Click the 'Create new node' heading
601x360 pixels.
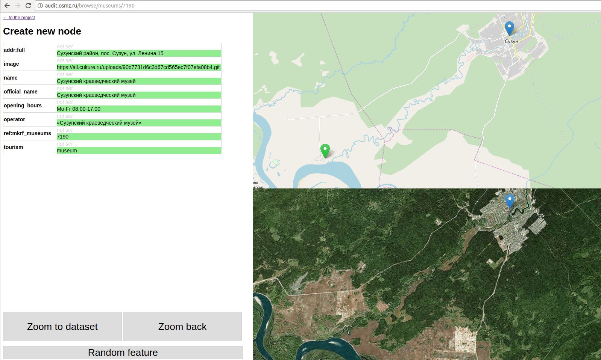[x=42, y=31]
